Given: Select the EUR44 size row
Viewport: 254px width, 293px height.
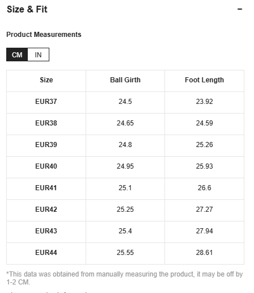Looking at the screenshot, I should 125,253.
